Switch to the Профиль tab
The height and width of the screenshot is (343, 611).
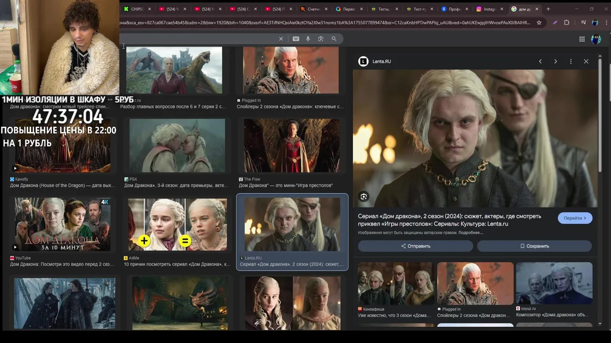[454, 9]
